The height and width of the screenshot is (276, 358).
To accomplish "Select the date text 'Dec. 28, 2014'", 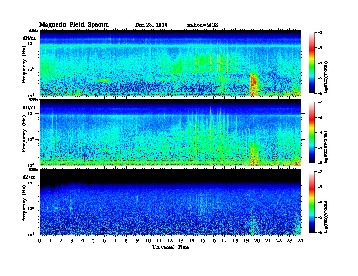I will point(151,25).
